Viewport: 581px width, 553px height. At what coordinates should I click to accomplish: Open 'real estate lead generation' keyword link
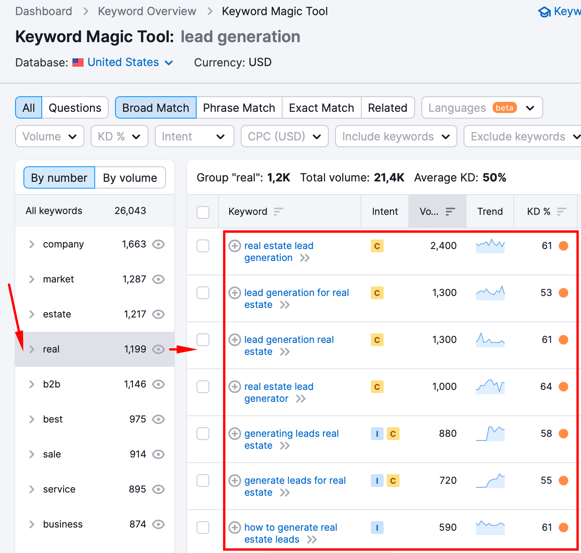[x=279, y=252]
